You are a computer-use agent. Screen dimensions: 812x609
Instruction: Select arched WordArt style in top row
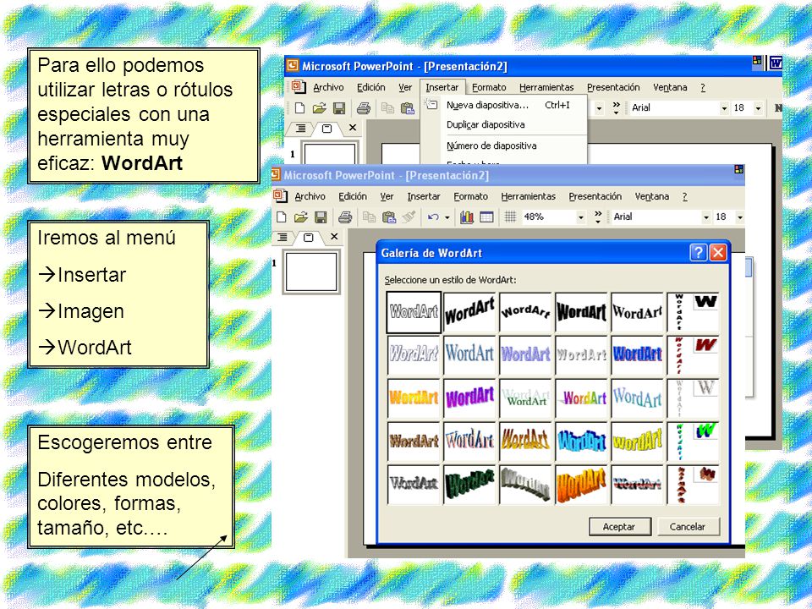[x=525, y=312]
